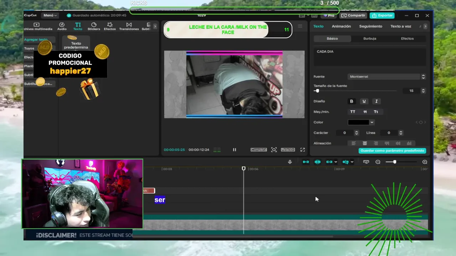Select the Burbuja sub-tab
The width and height of the screenshot is (456, 256).
click(x=370, y=38)
